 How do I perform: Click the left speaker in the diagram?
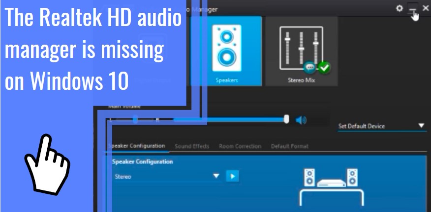coord(309,178)
